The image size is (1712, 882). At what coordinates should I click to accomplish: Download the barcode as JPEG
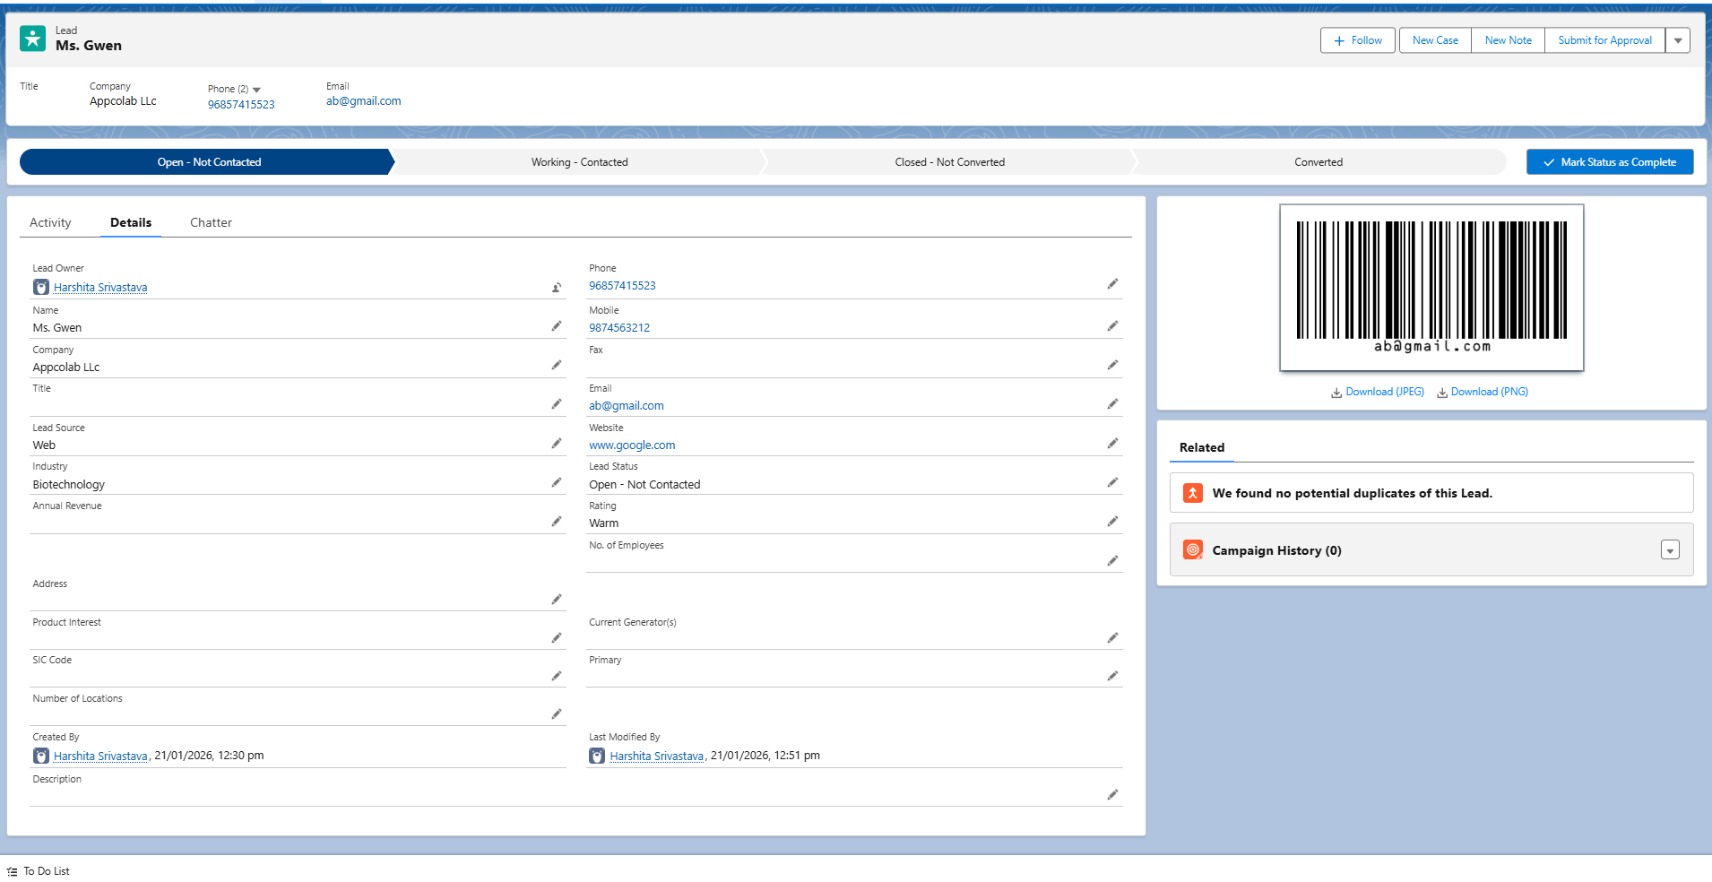(x=1378, y=392)
